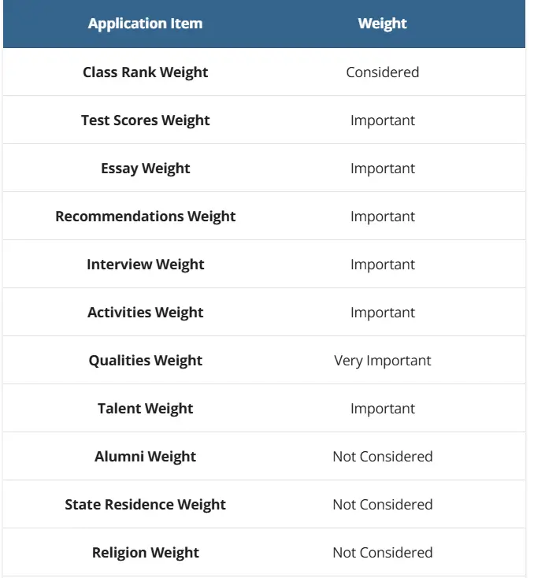The height and width of the screenshot is (578, 545).
Task: Click Important value beside Essay Weight
Action: tap(382, 169)
